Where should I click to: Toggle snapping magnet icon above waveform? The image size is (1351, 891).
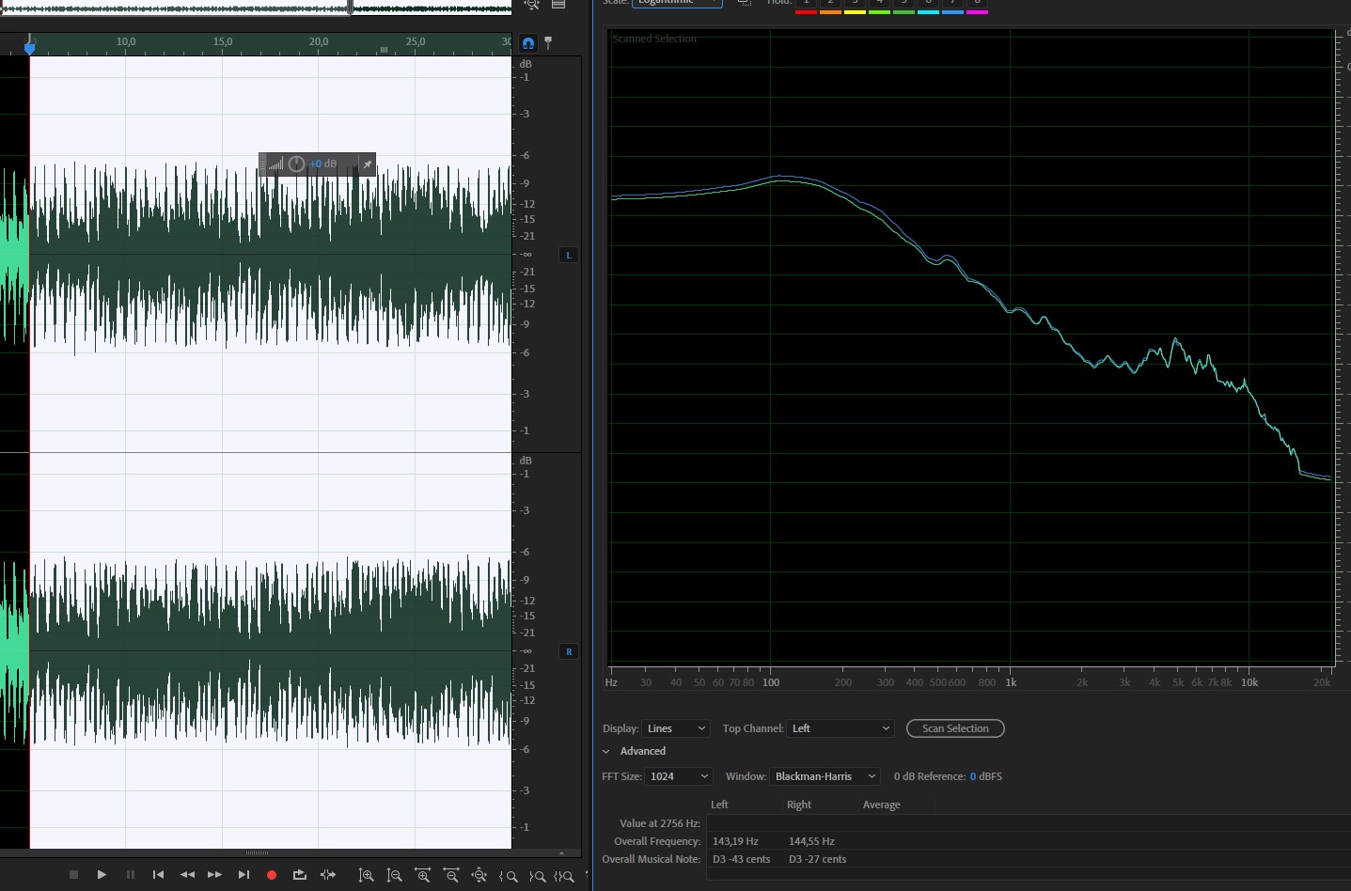[x=528, y=42]
